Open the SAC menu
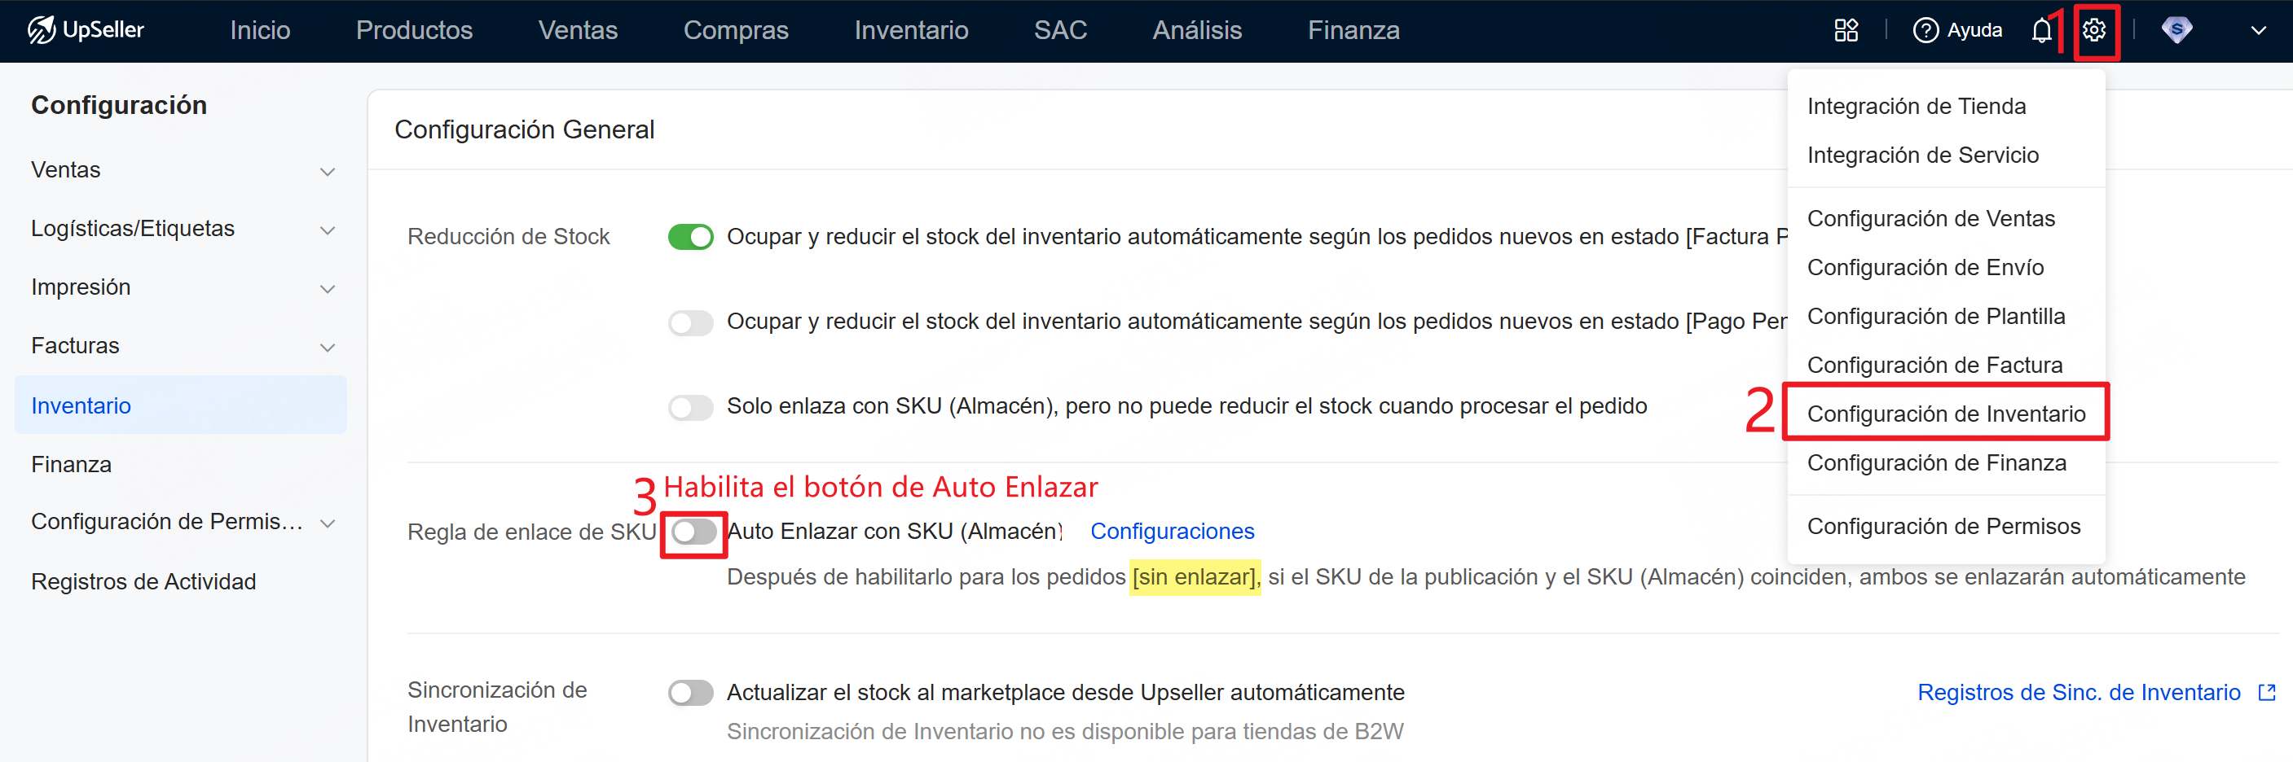This screenshot has height=762, width=2293. (1060, 30)
